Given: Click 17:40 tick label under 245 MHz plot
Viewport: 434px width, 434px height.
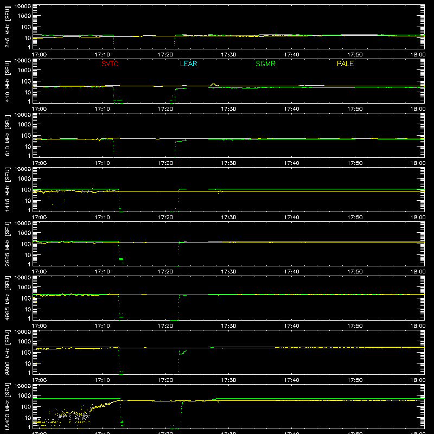Looking at the screenshot, I should tap(292, 55).
